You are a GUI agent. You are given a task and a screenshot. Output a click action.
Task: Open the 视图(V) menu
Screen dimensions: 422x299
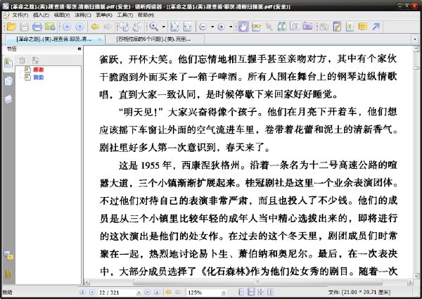[x=62, y=15]
